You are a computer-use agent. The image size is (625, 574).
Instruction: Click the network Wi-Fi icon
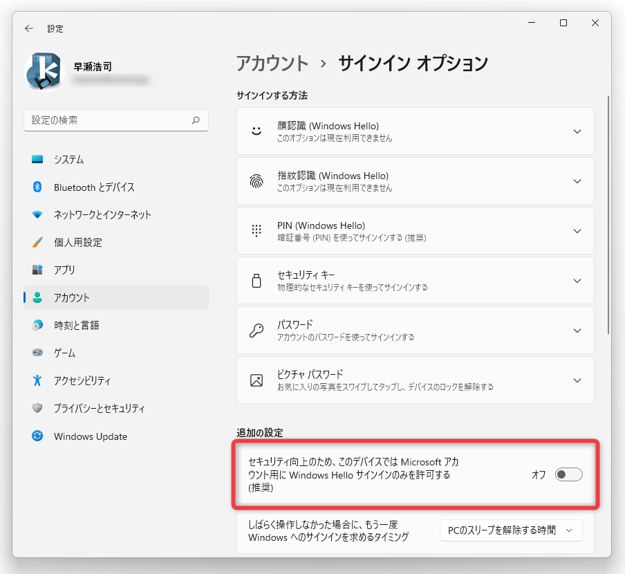coord(37,214)
